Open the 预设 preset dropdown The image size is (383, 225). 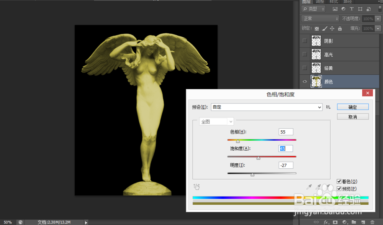pos(267,107)
